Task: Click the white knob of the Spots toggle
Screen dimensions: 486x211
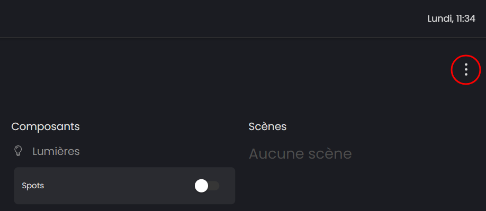Action: tap(202, 186)
